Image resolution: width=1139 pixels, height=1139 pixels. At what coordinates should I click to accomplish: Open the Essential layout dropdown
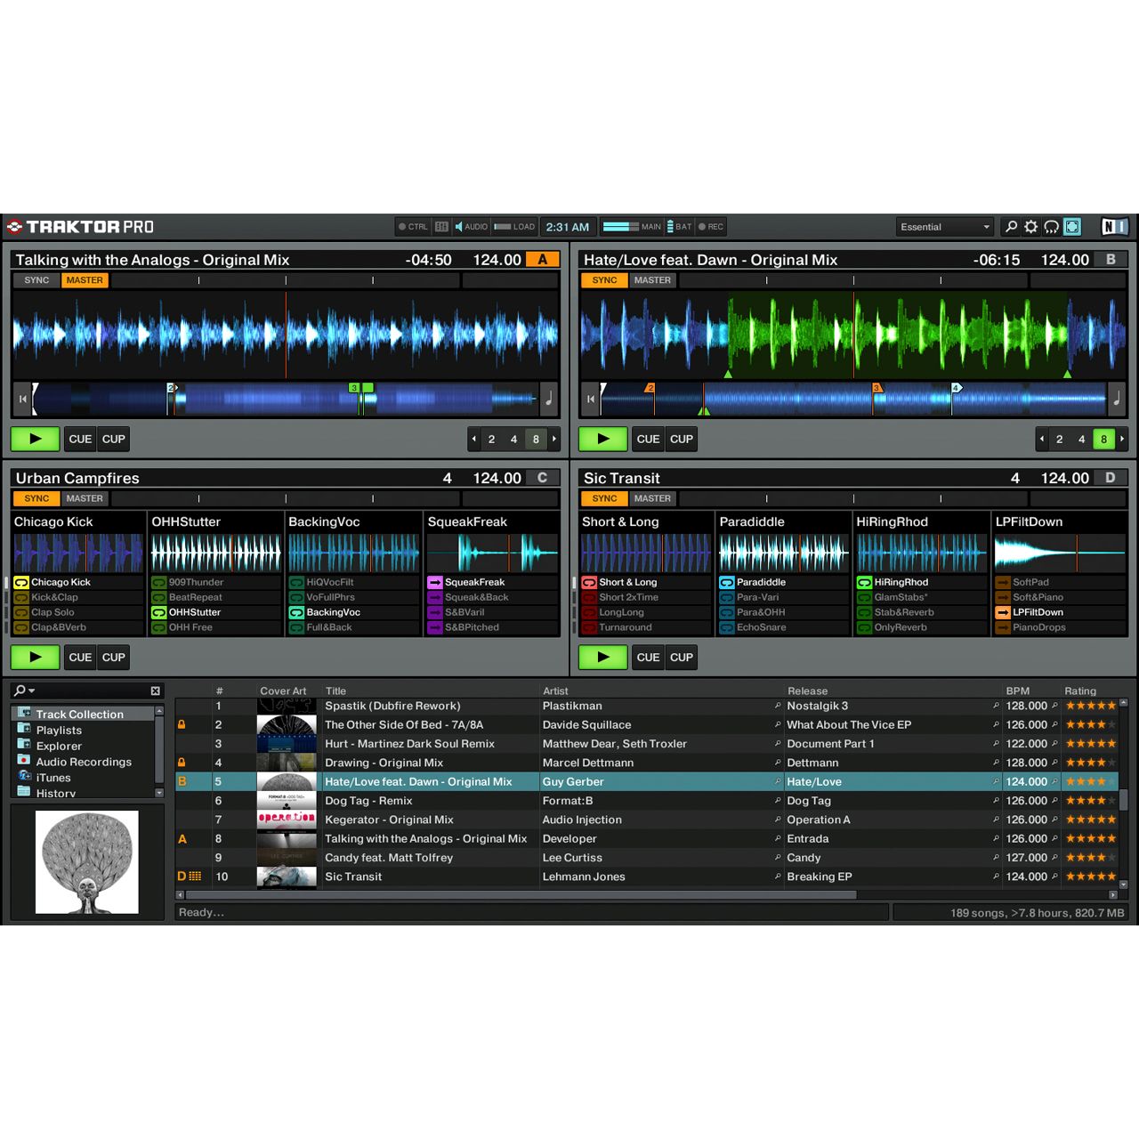pyautogui.click(x=945, y=227)
